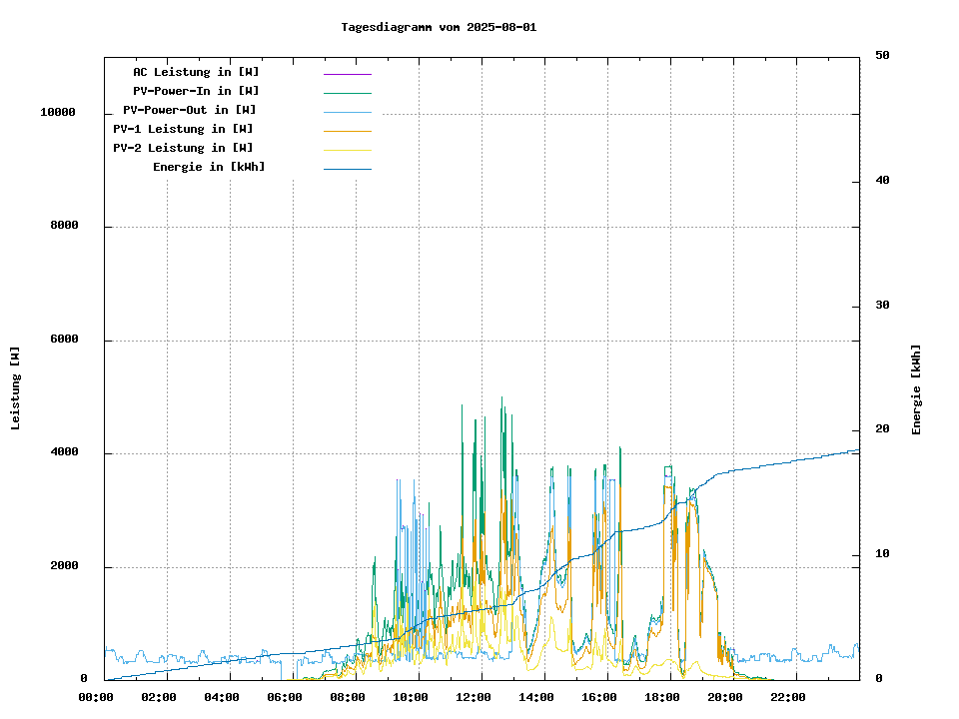This screenshot has height=719, width=959.
Task: Click the 08:00 time axis label
Action: [x=347, y=697]
